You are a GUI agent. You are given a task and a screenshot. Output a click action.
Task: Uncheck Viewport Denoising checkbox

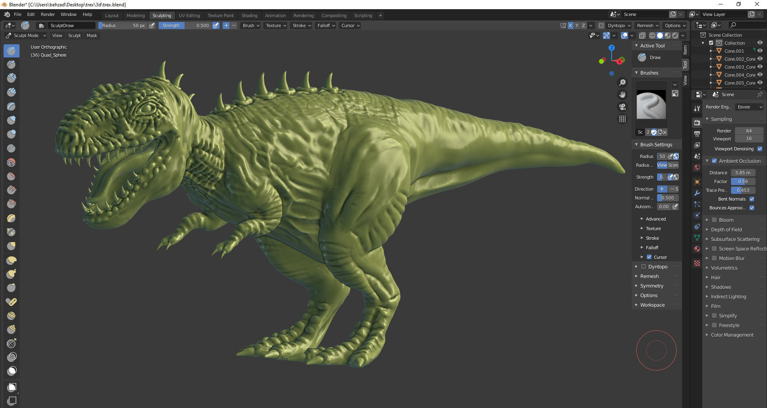coord(760,149)
